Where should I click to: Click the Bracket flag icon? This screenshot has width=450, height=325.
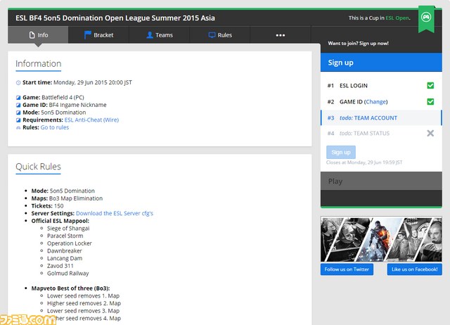pos(87,35)
